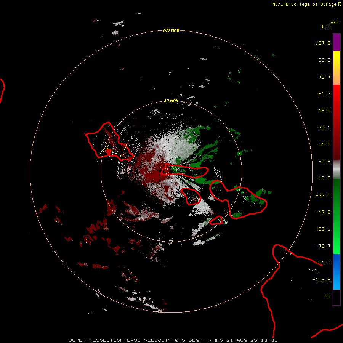
Task: Select the blue segment of velocity color bar
Action: point(337,272)
